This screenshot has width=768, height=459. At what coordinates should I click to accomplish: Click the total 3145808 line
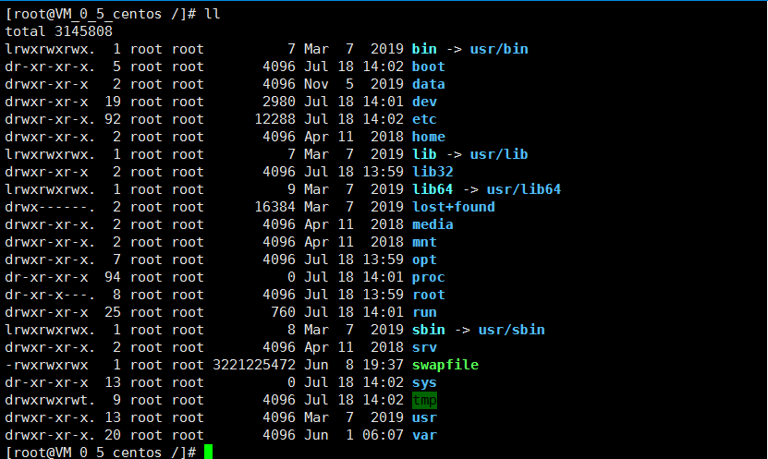tap(59, 31)
